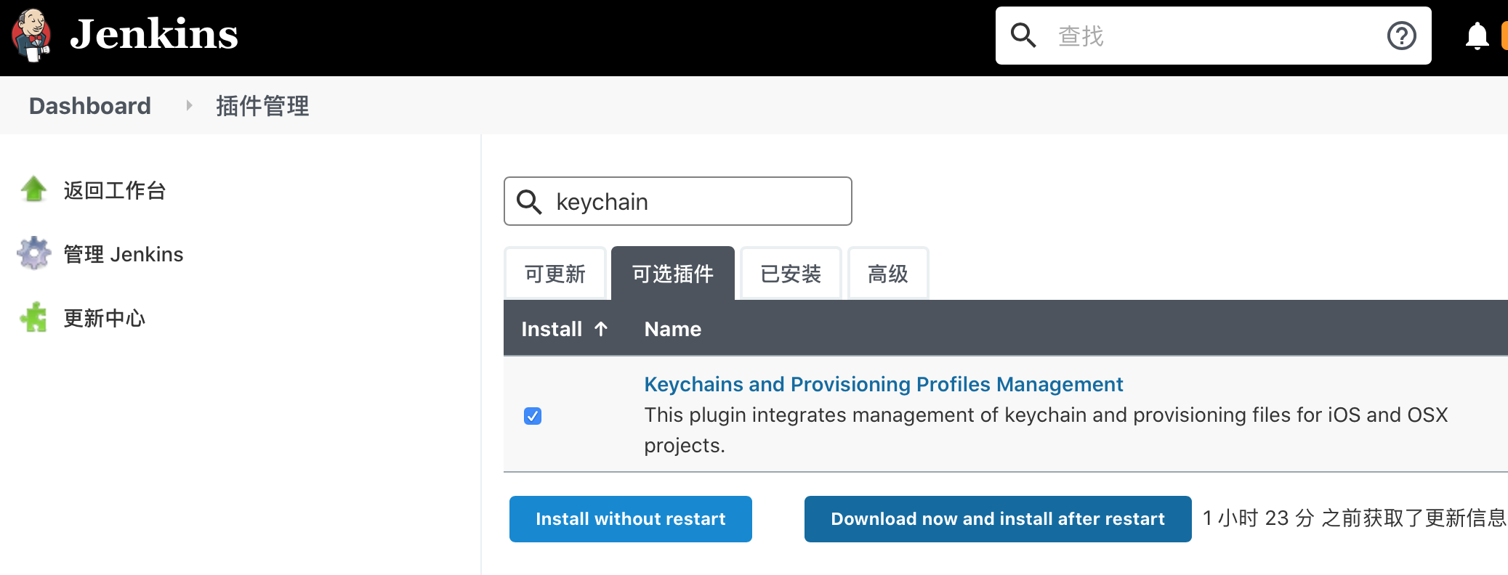Click Download now and install after restart
Screen dimensions: 1508x575
tap(997, 519)
